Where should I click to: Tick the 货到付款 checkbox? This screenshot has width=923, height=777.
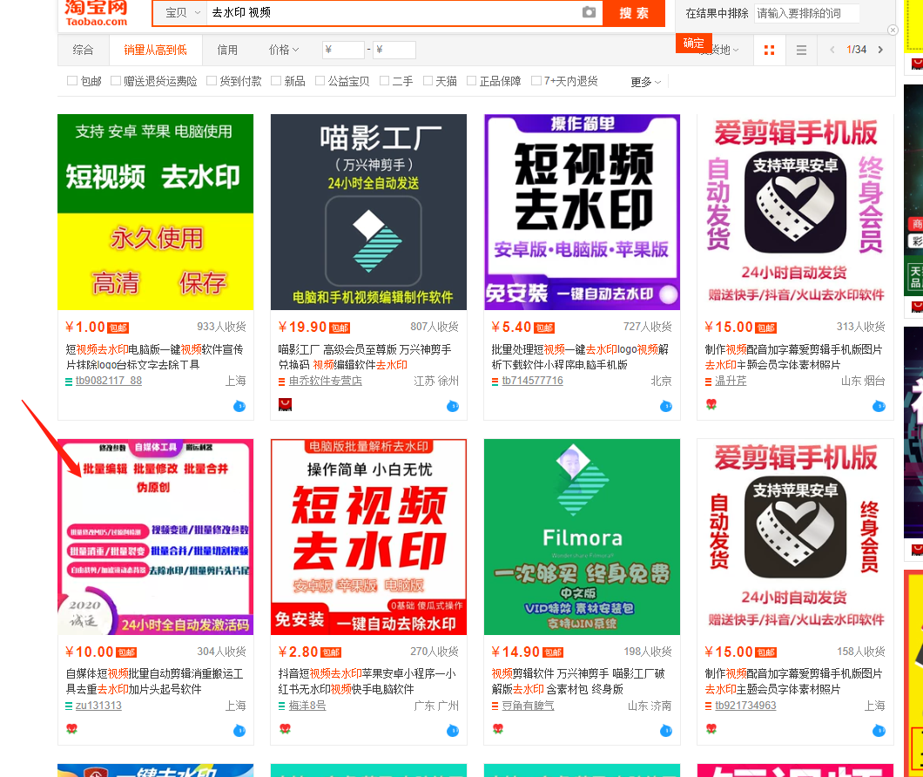[x=212, y=81]
